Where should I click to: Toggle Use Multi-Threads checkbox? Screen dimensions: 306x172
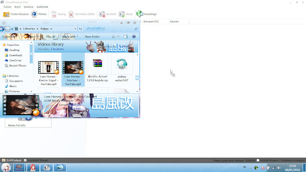(x=25, y=161)
